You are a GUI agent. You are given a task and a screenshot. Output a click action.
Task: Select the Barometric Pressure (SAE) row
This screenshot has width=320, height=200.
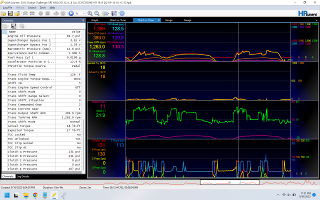41,49
